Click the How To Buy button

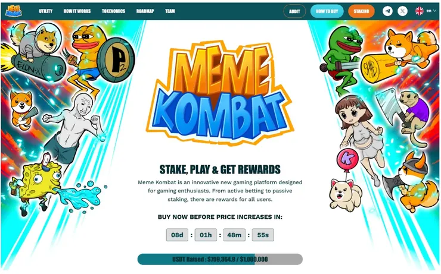327,11
